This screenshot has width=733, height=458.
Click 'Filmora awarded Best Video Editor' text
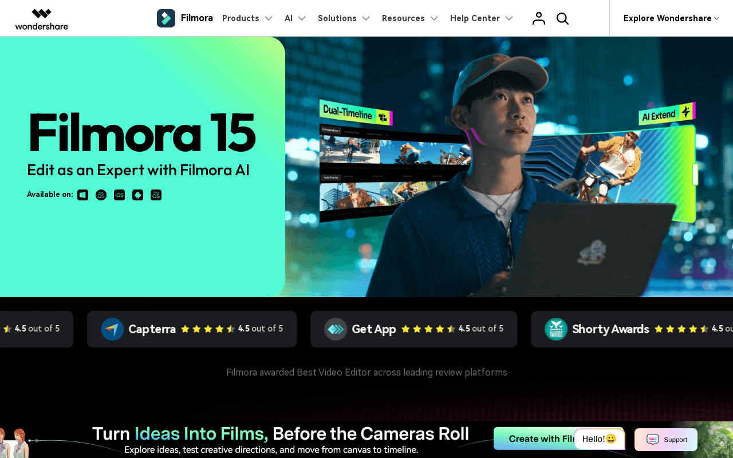pos(366,372)
